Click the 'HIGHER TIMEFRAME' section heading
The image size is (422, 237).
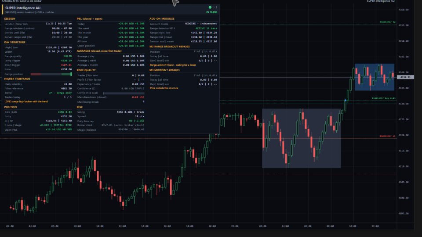pyautogui.click(x=17, y=79)
